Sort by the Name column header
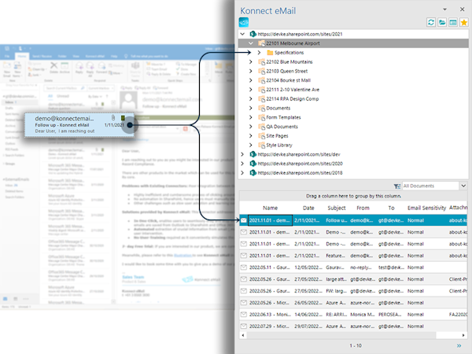The image size is (472, 354). [x=270, y=208]
